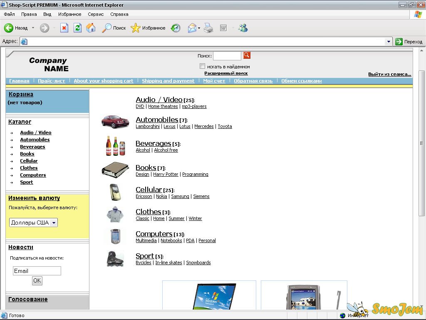This screenshot has height=320, width=426.
Task: Click the Stop page loading icon
Action: tap(64, 28)
